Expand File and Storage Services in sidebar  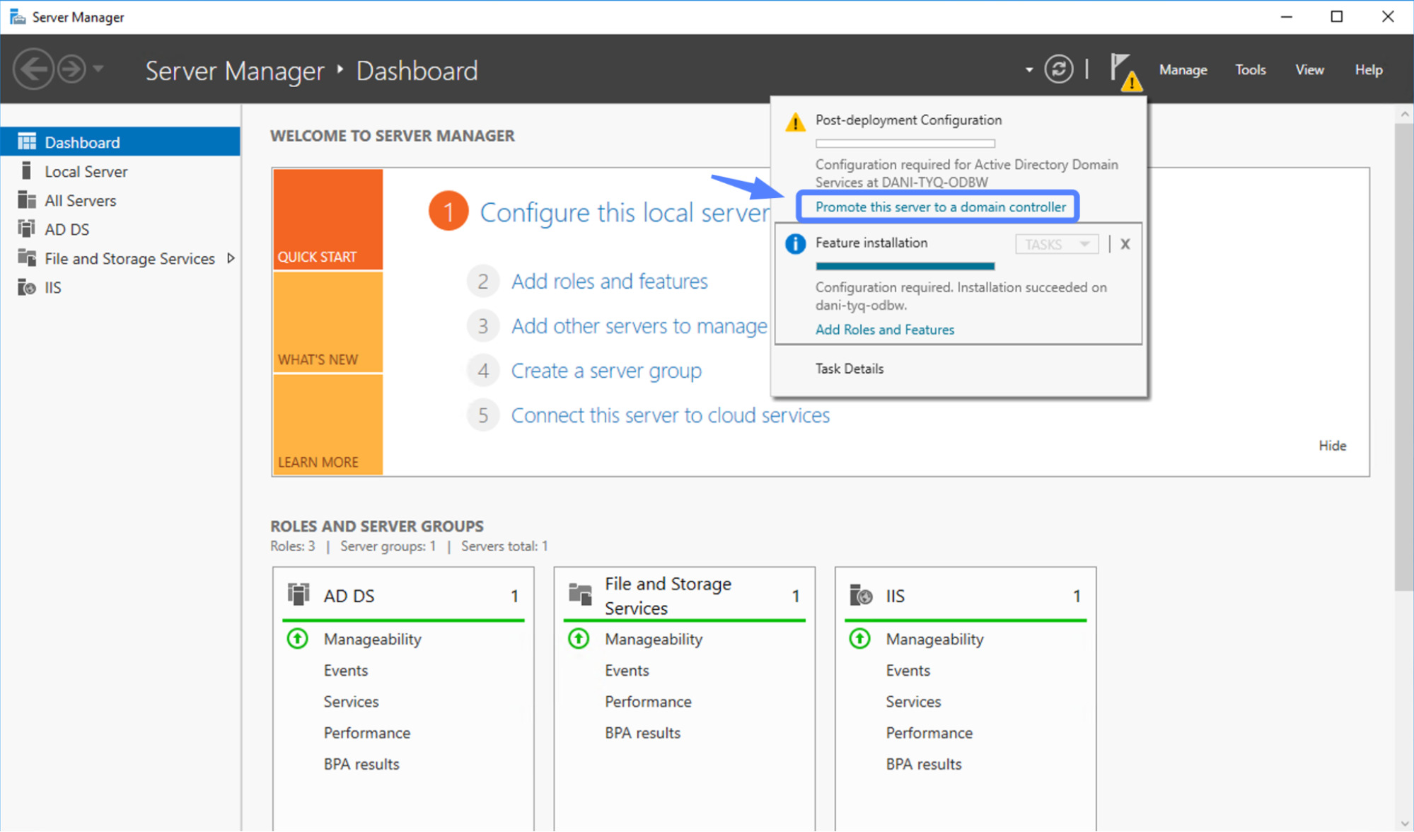point(231,258)
